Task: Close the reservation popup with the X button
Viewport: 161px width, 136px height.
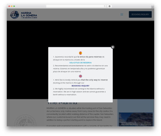Action: click(x=113, y=47)
